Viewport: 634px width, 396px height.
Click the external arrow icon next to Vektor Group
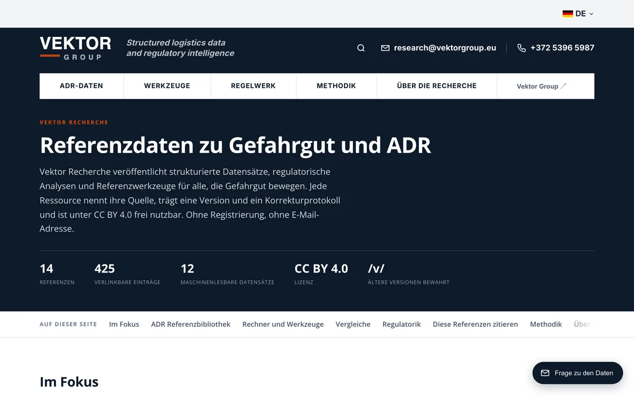pos(563,86)
